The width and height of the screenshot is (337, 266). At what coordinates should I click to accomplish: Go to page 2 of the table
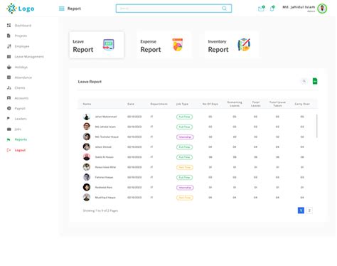tap(309, 211)
